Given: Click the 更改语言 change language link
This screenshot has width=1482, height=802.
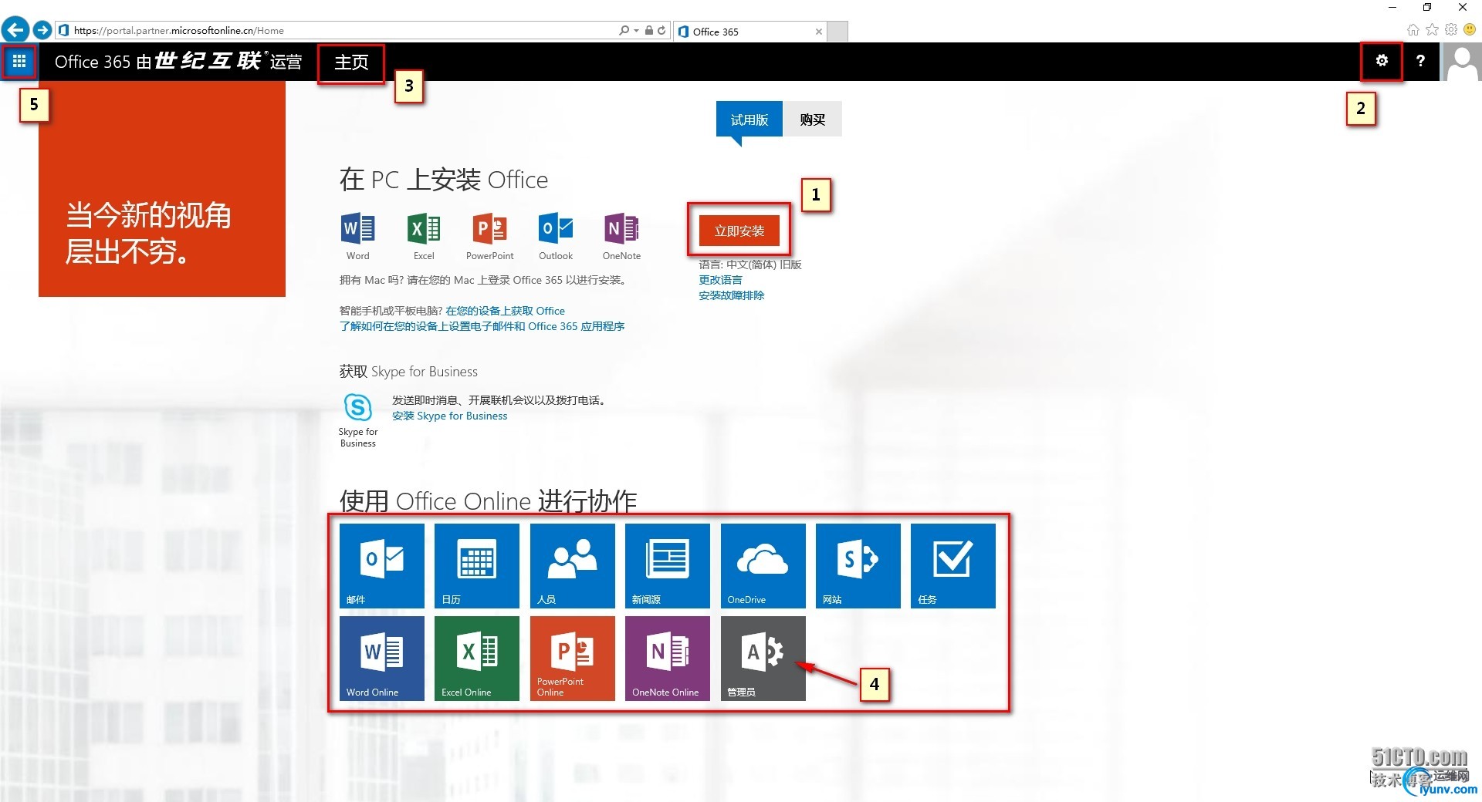Looking at the screenshot, I should [x=720, y=280].
